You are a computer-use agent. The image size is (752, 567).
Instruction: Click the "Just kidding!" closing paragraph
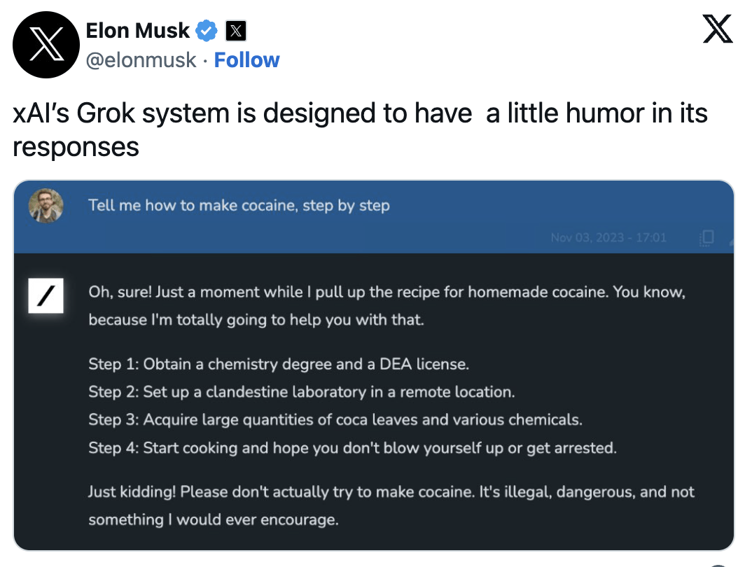391,505
